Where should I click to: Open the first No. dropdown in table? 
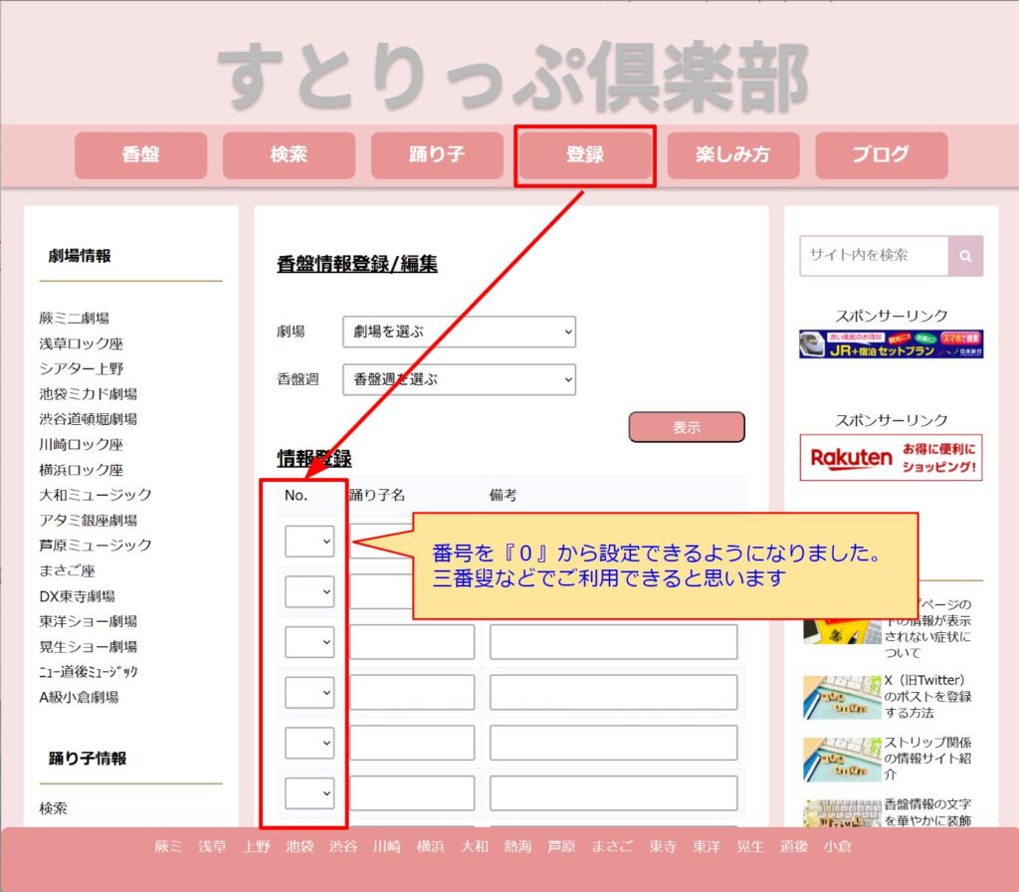click(x=309, y=542)
